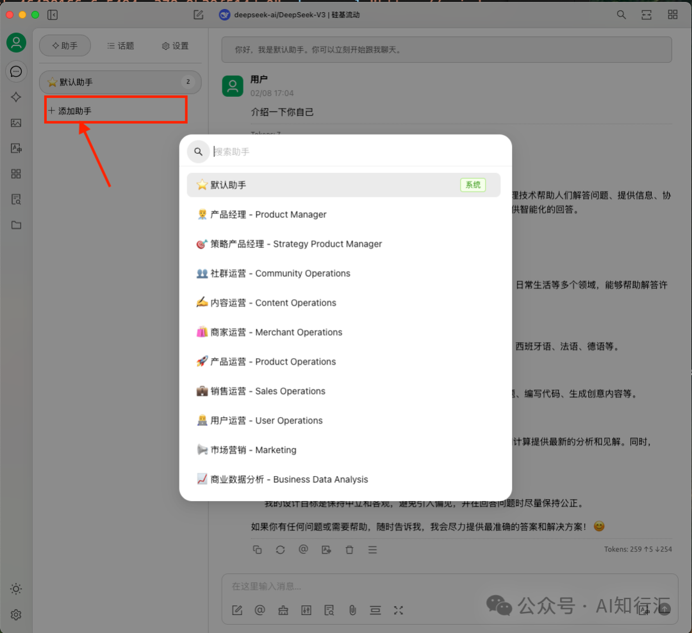692x633 pixels.
Task: Click the @ model mention icon in input toolbar
Action: (x=260, y=610)
